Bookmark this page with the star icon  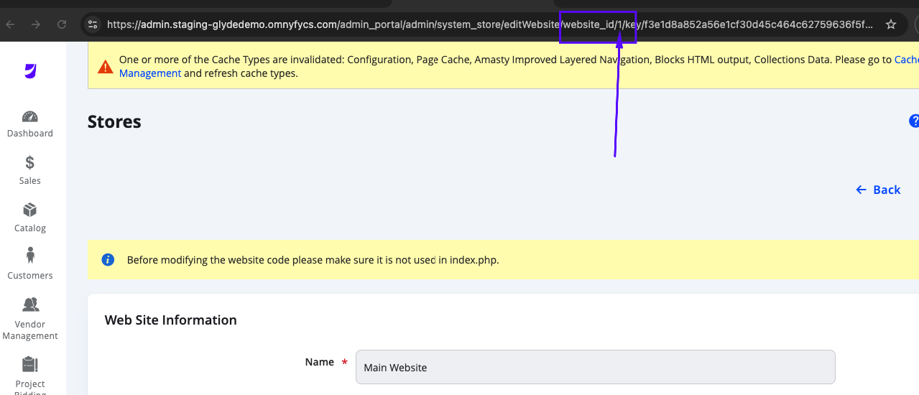891,24
